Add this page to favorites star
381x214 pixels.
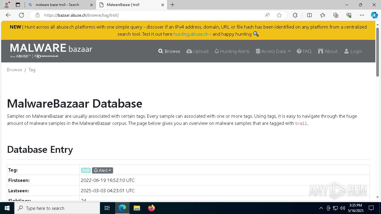(x=279, y=15)
